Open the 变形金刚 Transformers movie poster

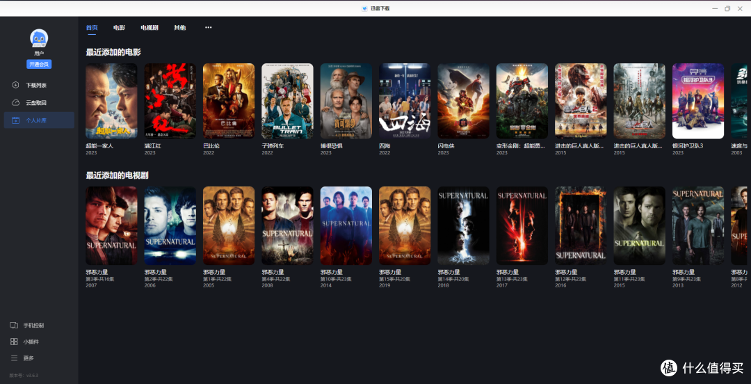click(522, 101)
